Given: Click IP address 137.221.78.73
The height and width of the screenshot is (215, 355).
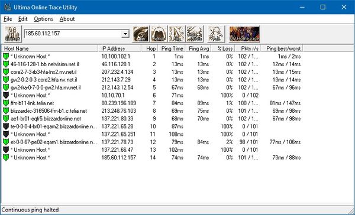Looking at the screenshot, I should point(117,142).
